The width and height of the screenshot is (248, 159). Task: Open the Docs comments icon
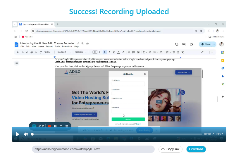[184, 44]
